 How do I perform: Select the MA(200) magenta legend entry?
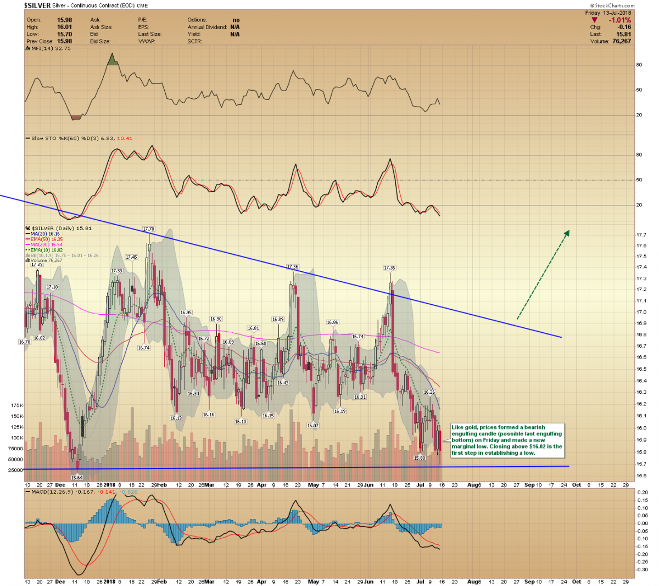coord(44,244)
